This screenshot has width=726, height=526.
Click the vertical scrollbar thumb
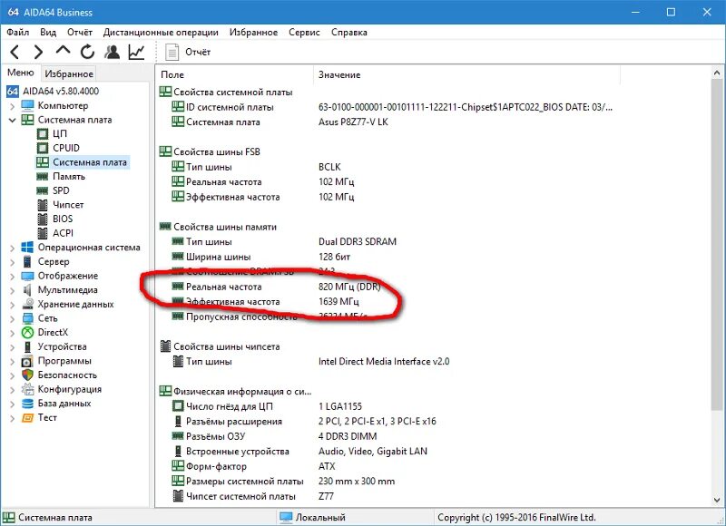[x=717, y=244]
